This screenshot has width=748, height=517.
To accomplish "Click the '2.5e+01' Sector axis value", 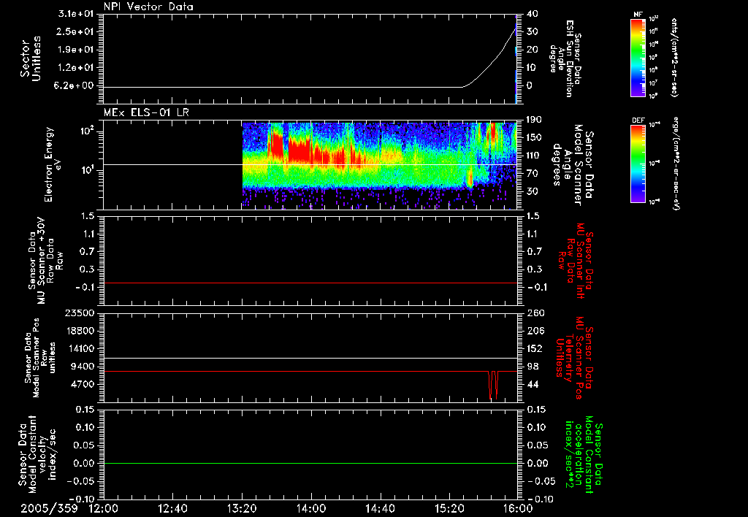I will tap(75, 31).
